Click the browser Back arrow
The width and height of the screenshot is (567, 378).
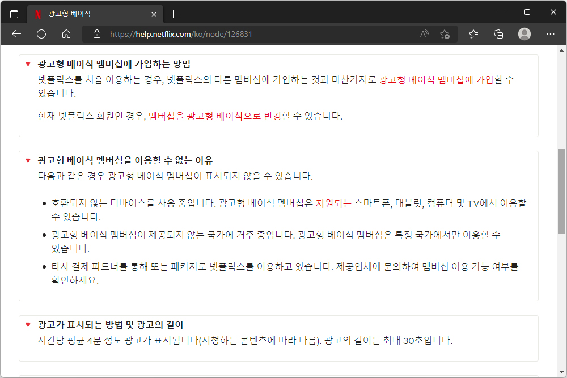tap(16, 34)
